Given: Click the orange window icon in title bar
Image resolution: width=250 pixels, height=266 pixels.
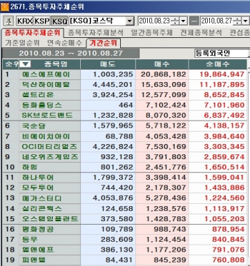Looking at the screenshot, I should [x=5, y=7].
